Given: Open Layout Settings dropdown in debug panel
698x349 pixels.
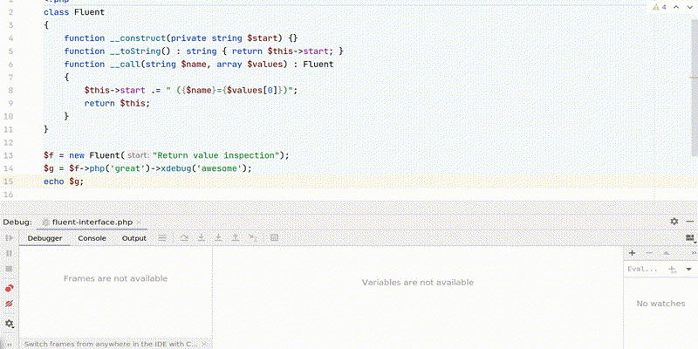Looking at the screenshot, I should (x=691, y=239).
